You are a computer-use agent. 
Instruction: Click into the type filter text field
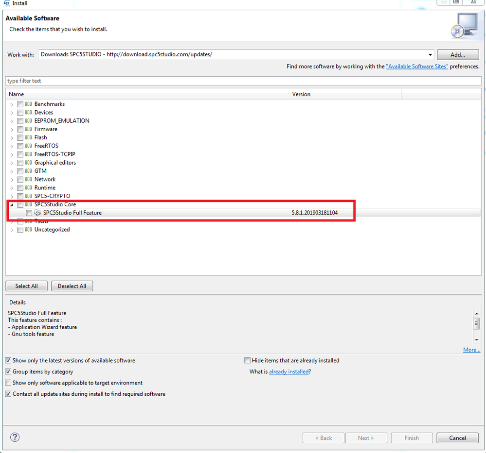point(243,81)
